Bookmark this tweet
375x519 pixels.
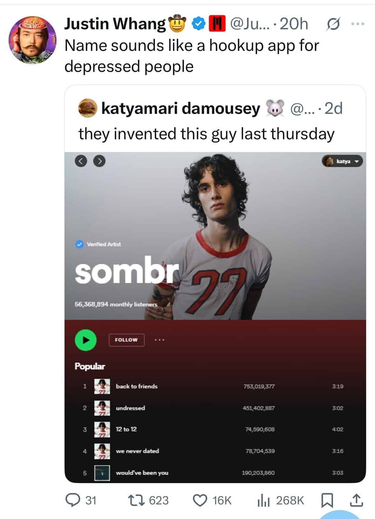coord(327,500)
